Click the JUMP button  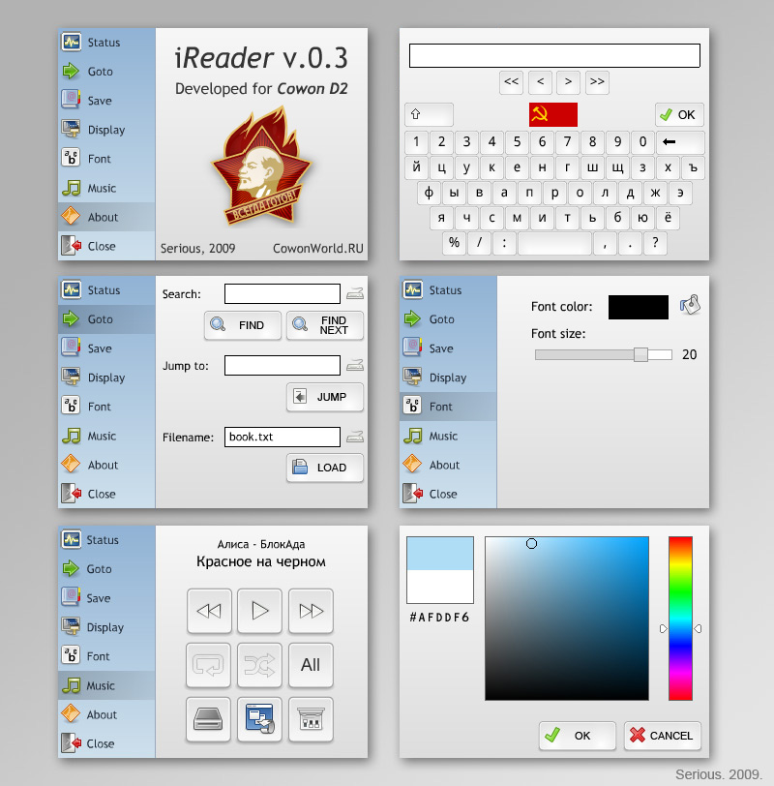pos(325,397)
